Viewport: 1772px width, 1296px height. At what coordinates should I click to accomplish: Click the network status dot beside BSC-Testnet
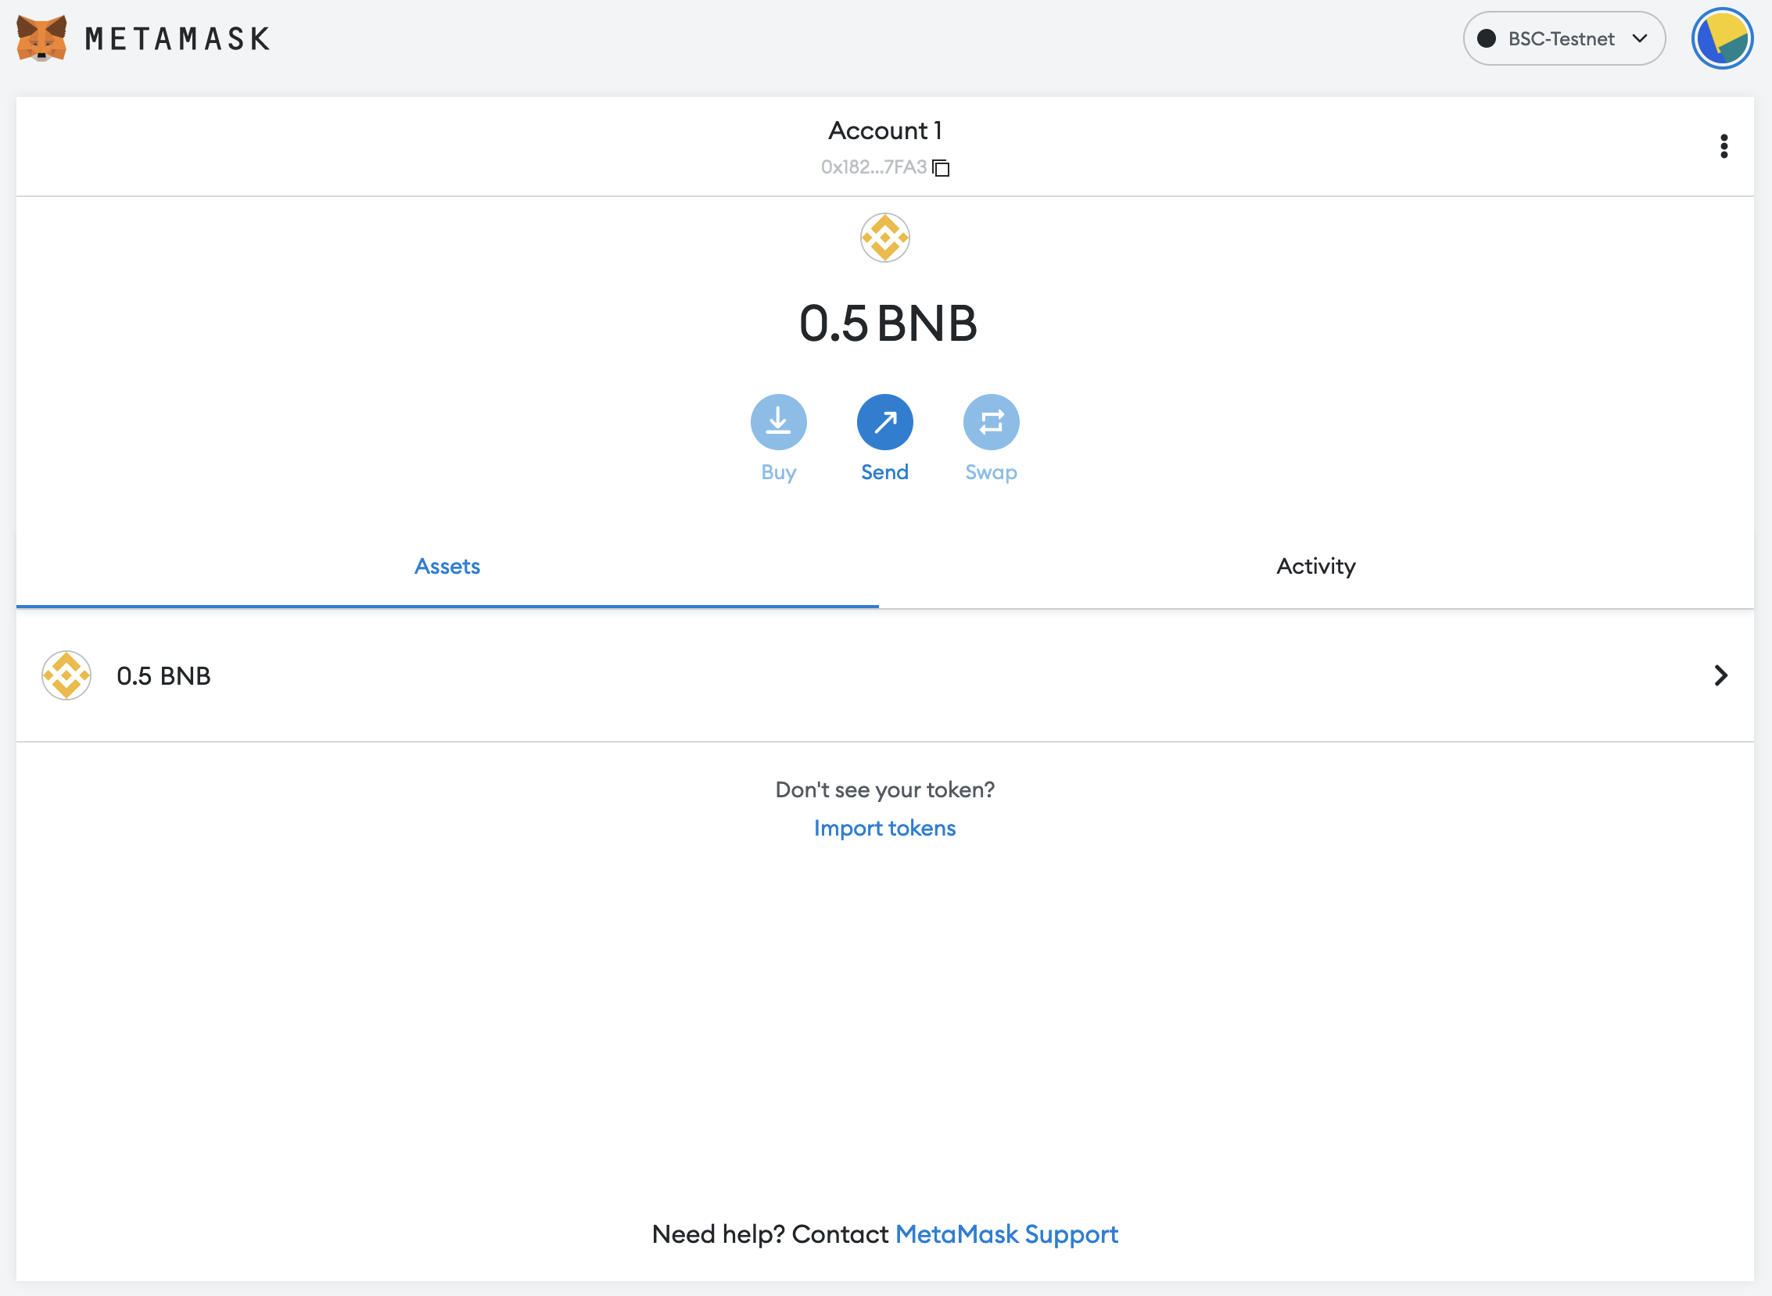pos(1486,38)
